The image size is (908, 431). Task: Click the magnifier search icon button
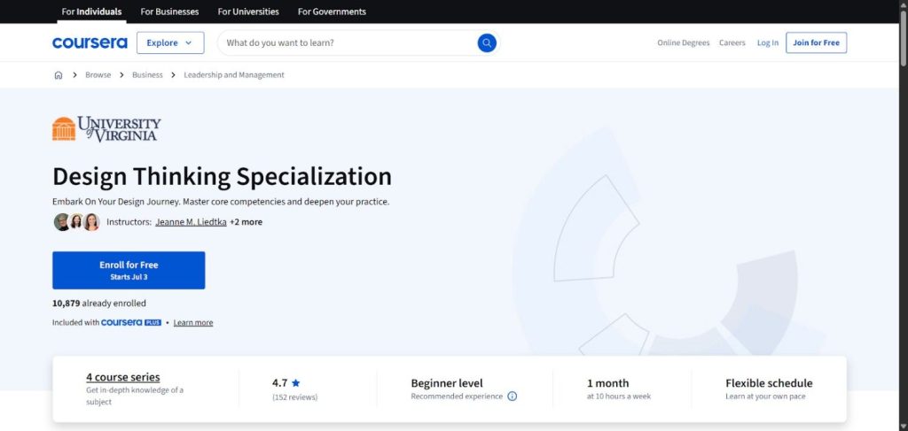(487, 42)
